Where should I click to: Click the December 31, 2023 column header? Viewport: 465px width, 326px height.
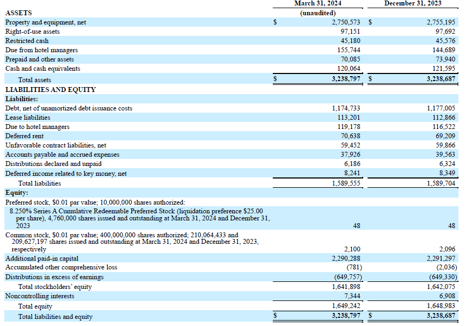click(413, 3)
